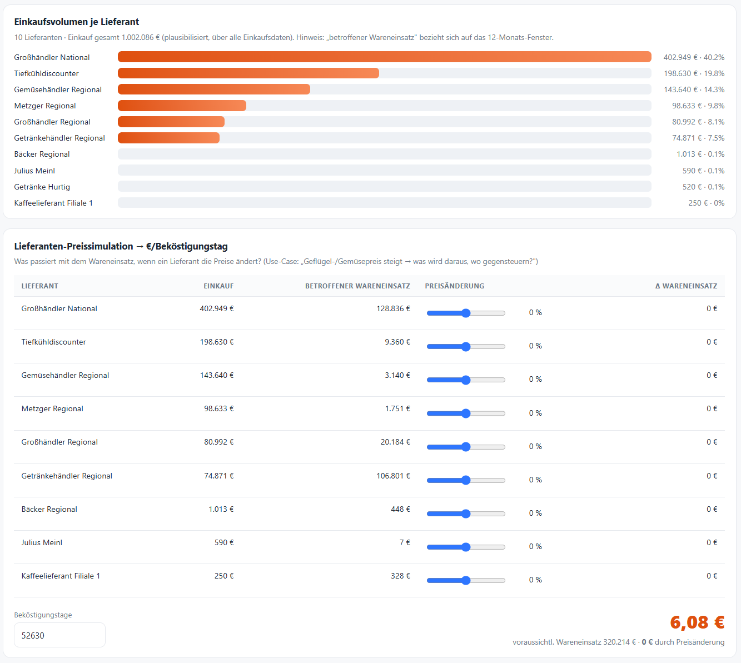Click the chart value "590 € · 0.1%"

coord(704,171)
